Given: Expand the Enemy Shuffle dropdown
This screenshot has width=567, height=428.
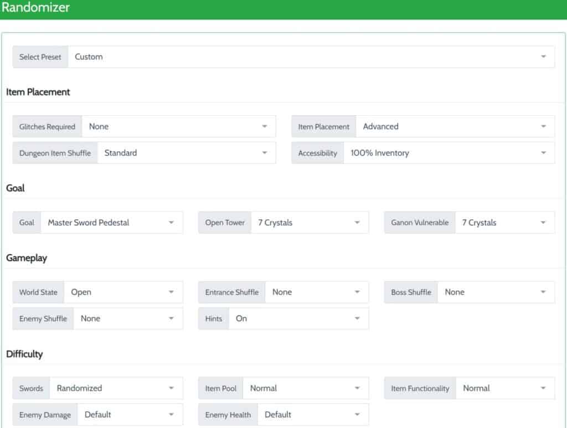Looking at the screenshot, I should pos(128,318).
